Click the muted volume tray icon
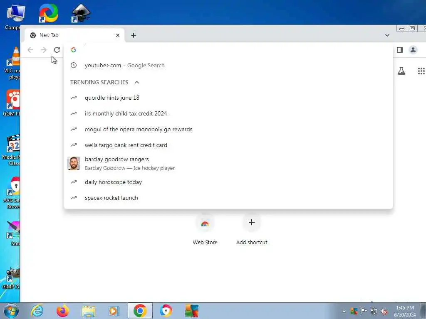The image size is (426, 319). pyautogui.click(x=384, y=311)
